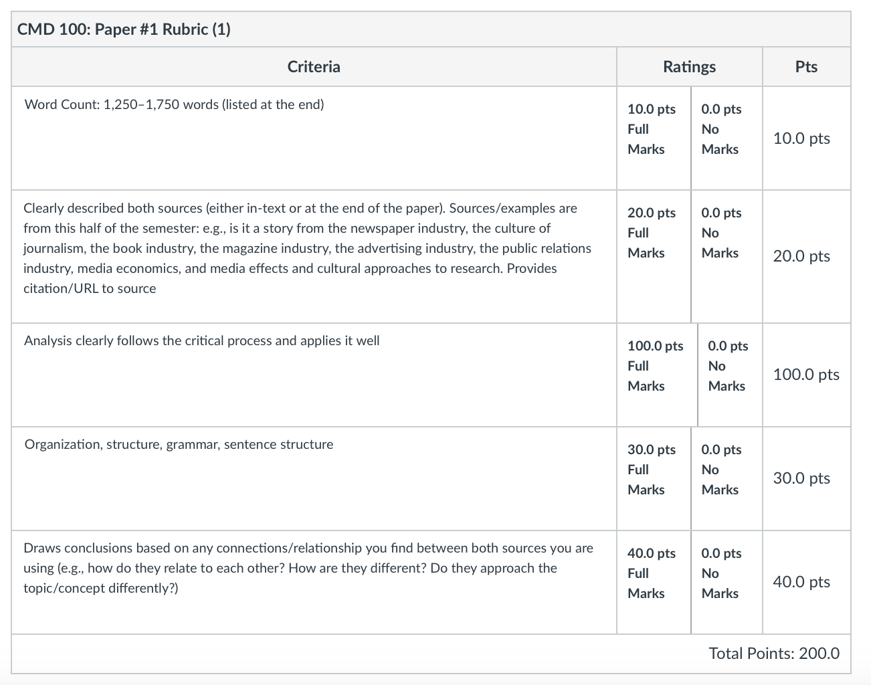Pick No Marks for organization and grammar

pos(727,478)
